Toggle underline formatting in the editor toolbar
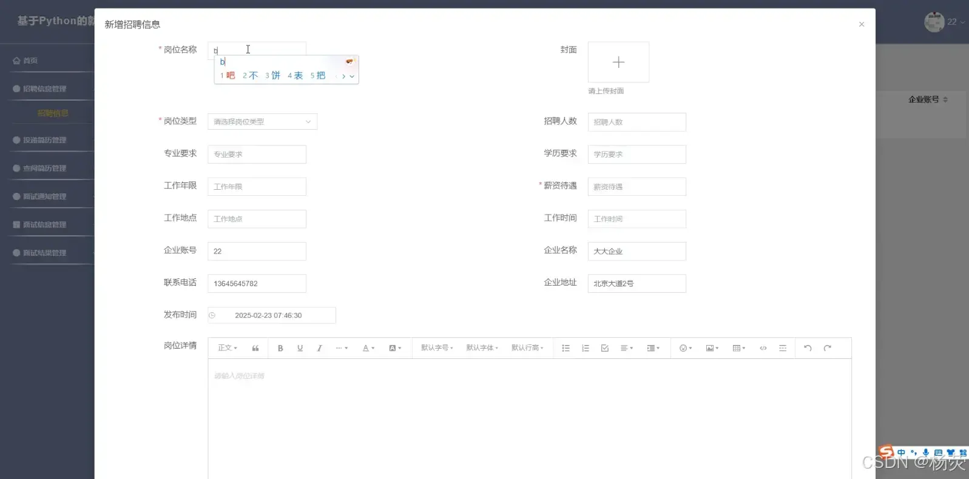The height and width of the screenshot is (479, 969). [300, 348]
